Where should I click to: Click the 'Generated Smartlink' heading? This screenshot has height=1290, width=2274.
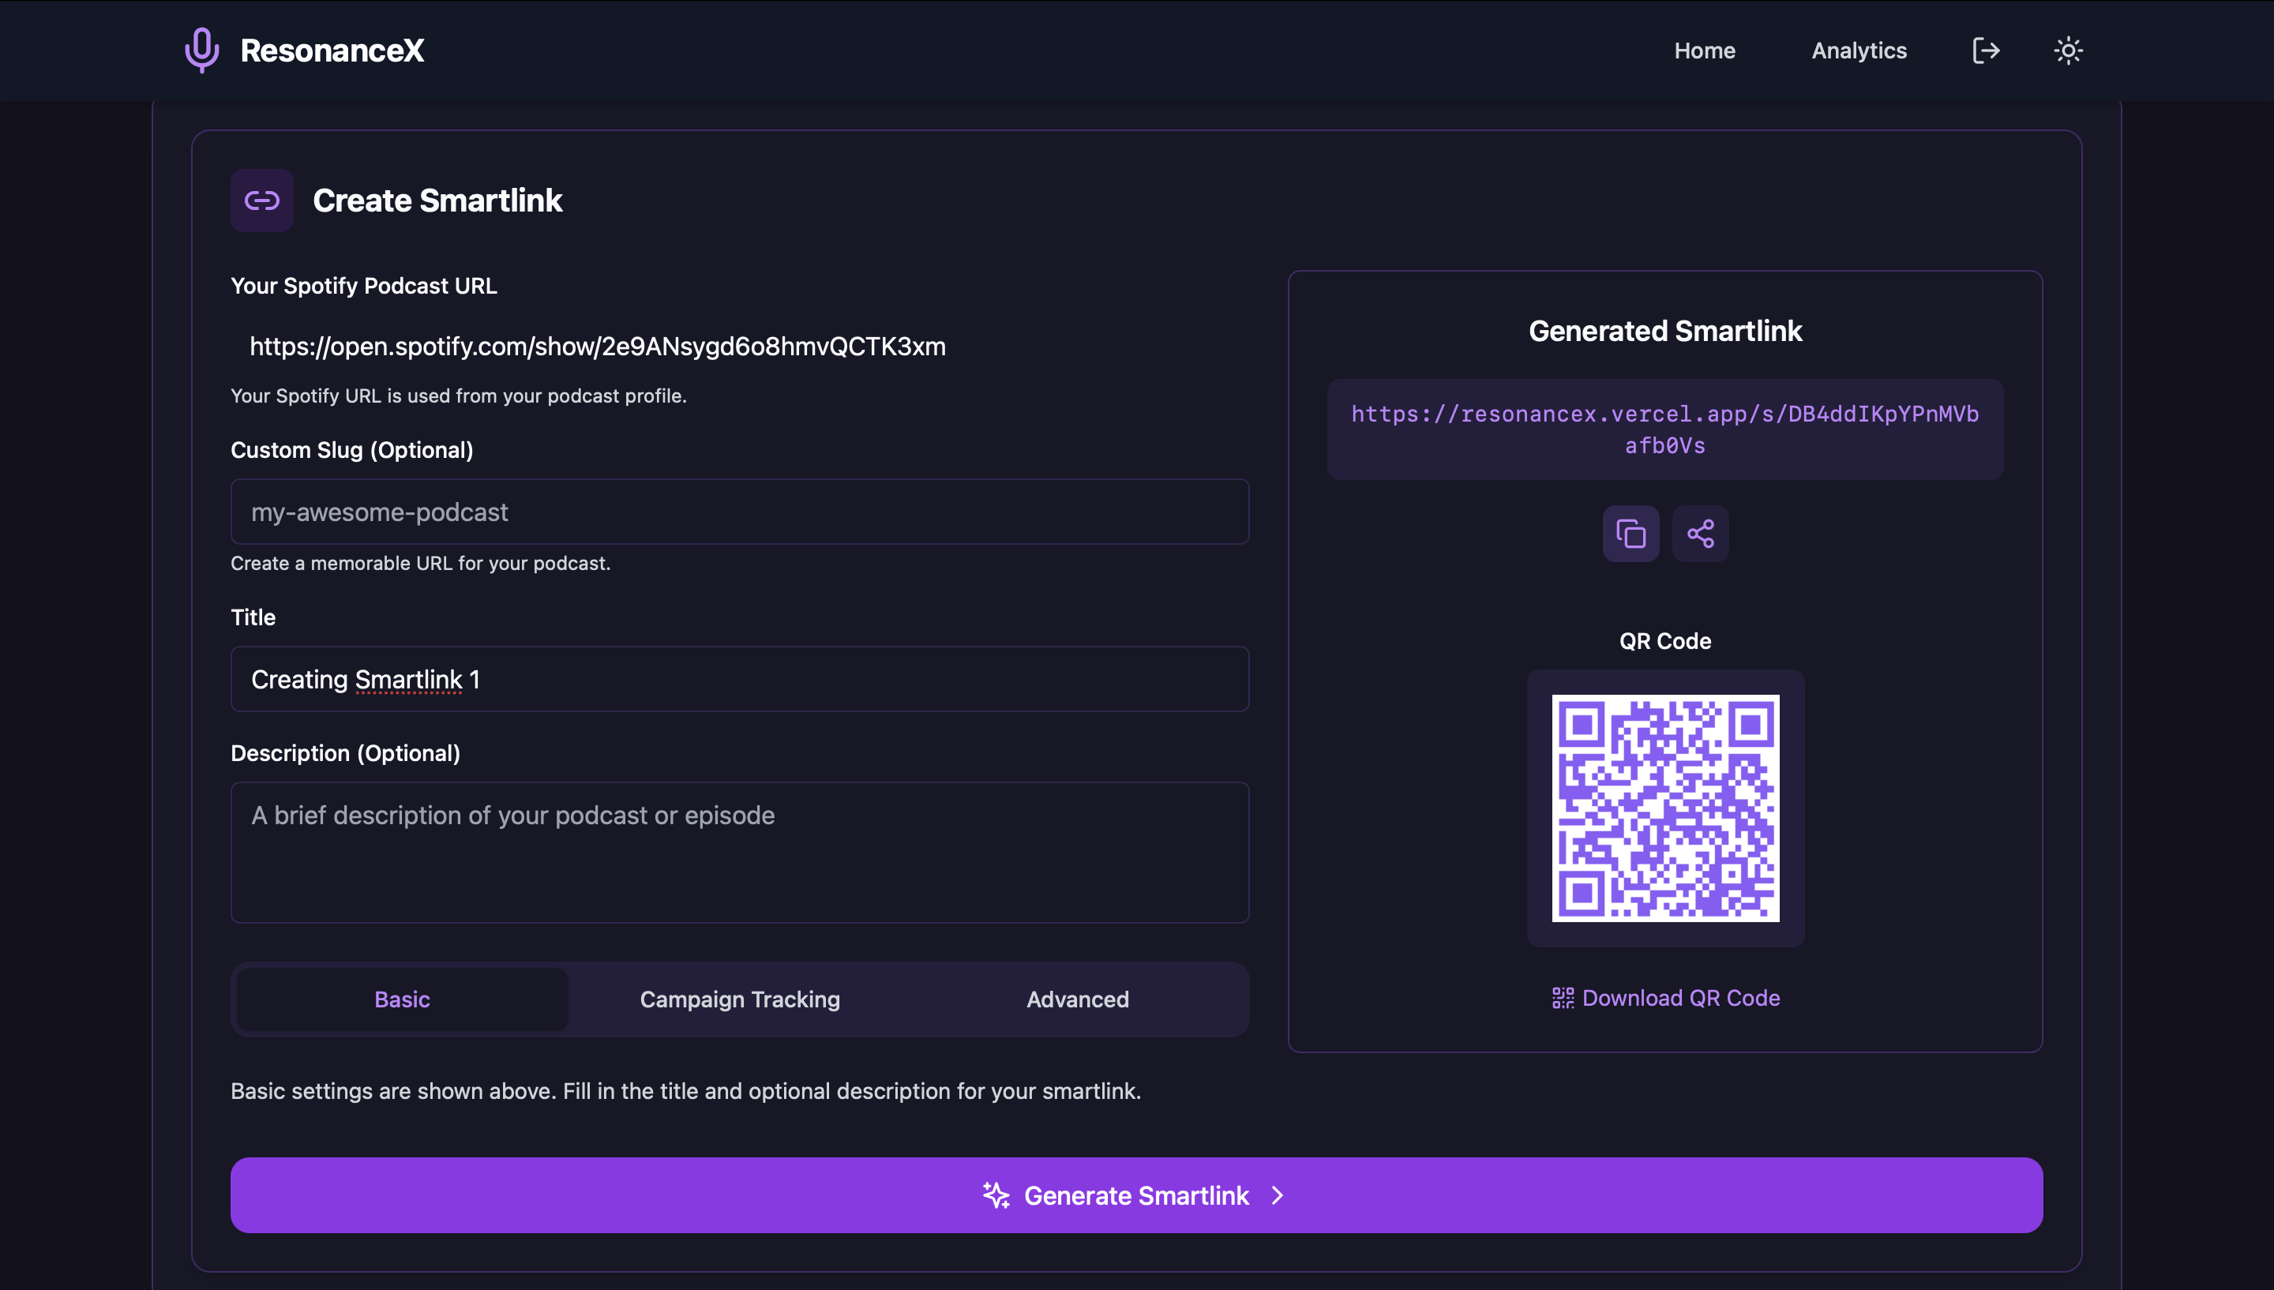click(1665, 331)
